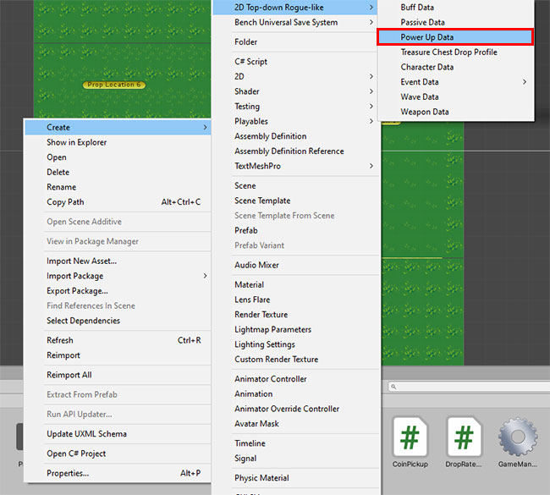Create a new Animation clip
Image resolution: width=550 pixels, height=495 pixels.
[295, 394]
